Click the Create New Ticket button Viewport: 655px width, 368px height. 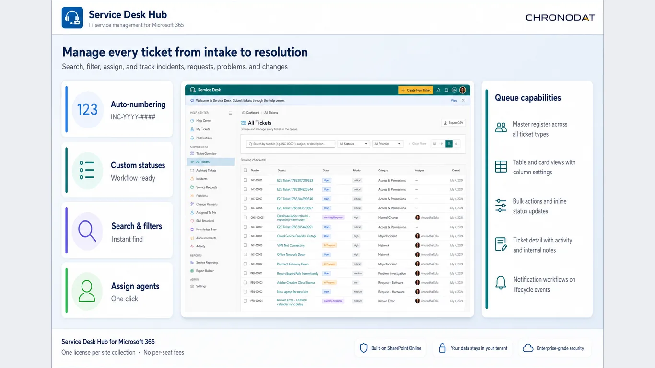[416, 90]
